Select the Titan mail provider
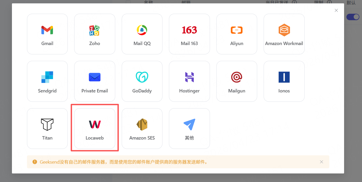Viewport: 362px width, 182px height. pyautogui.click(x=47, y=128)
